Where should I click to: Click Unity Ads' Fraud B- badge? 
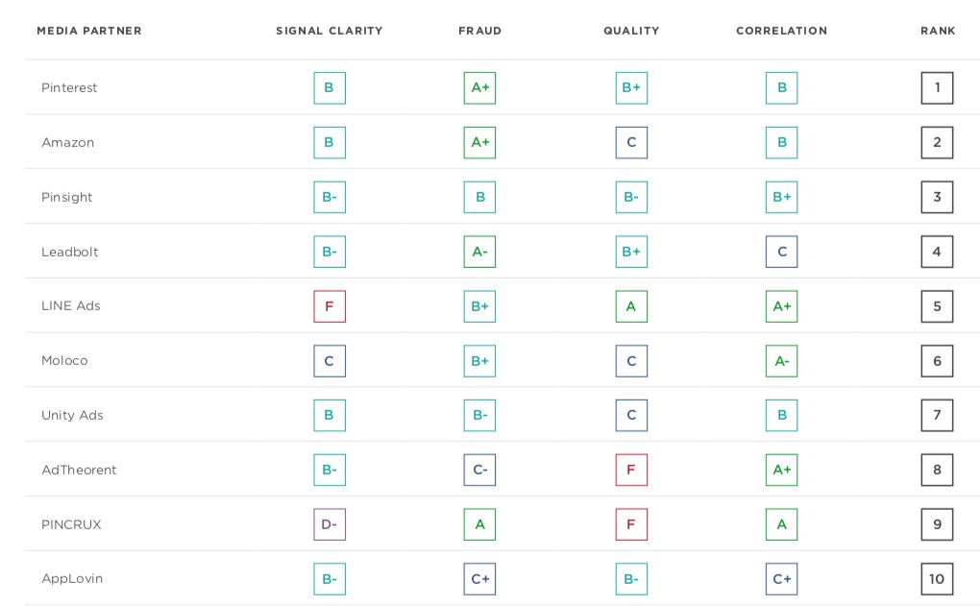pos(480,416)
